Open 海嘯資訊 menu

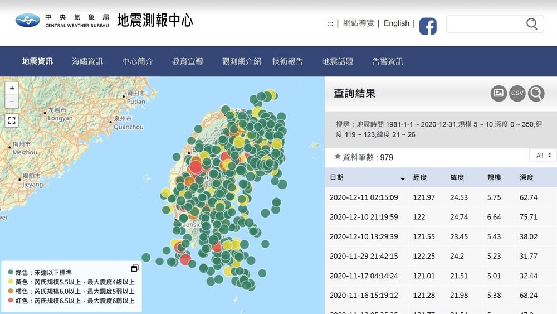(x=87, y=61)
